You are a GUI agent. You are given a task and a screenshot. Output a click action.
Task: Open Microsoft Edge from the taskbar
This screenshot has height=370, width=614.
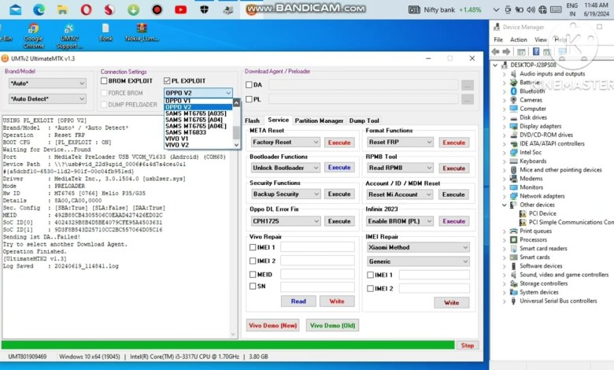click(x=39, y=9)
